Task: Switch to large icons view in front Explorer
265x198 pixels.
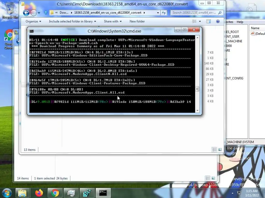Action: 220,150
